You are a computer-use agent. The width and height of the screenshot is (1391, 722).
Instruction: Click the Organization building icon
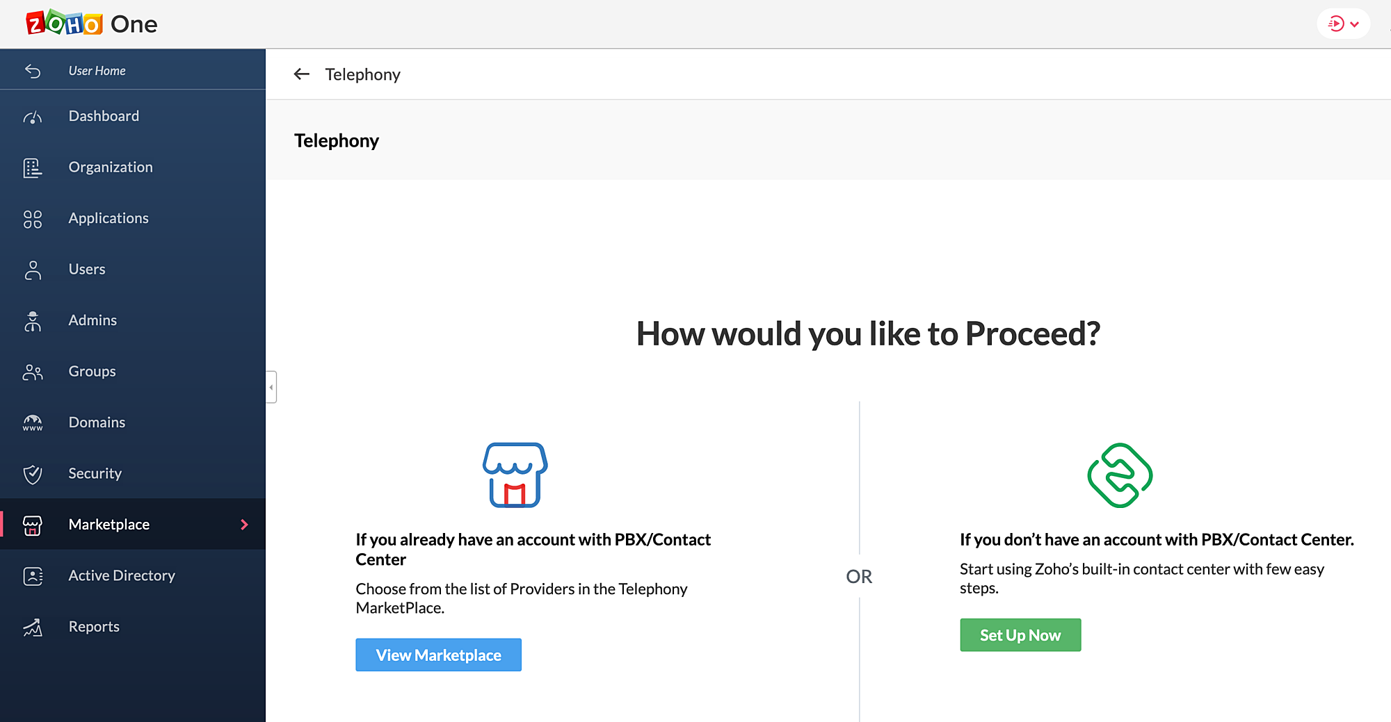tap(33, 167)
